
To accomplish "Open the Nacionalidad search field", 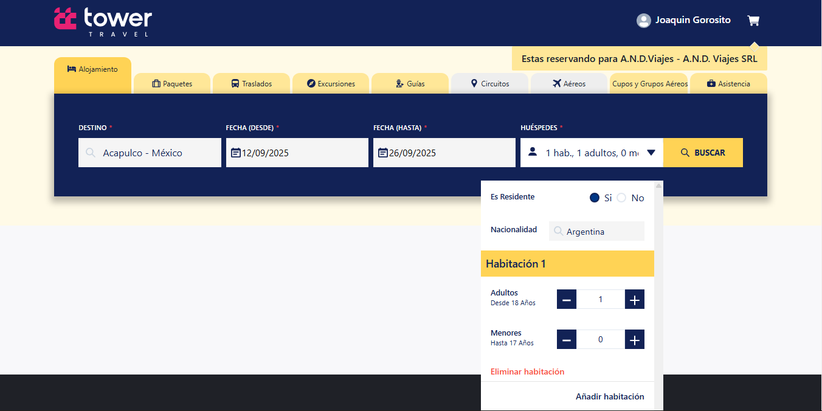I will [x=596, y=231].
